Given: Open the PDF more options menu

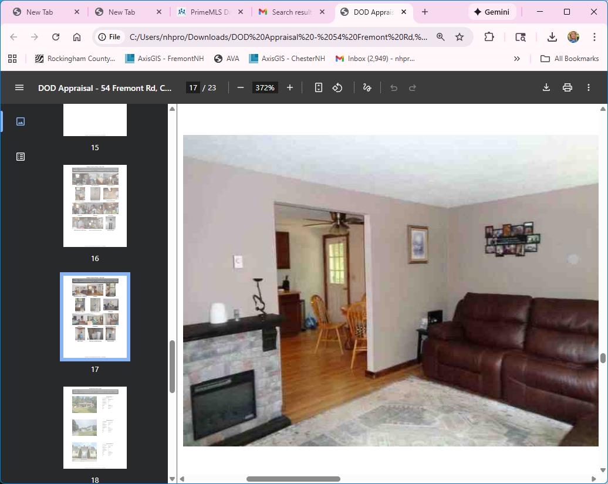Looking at the screenshot, I should point(589,87).
